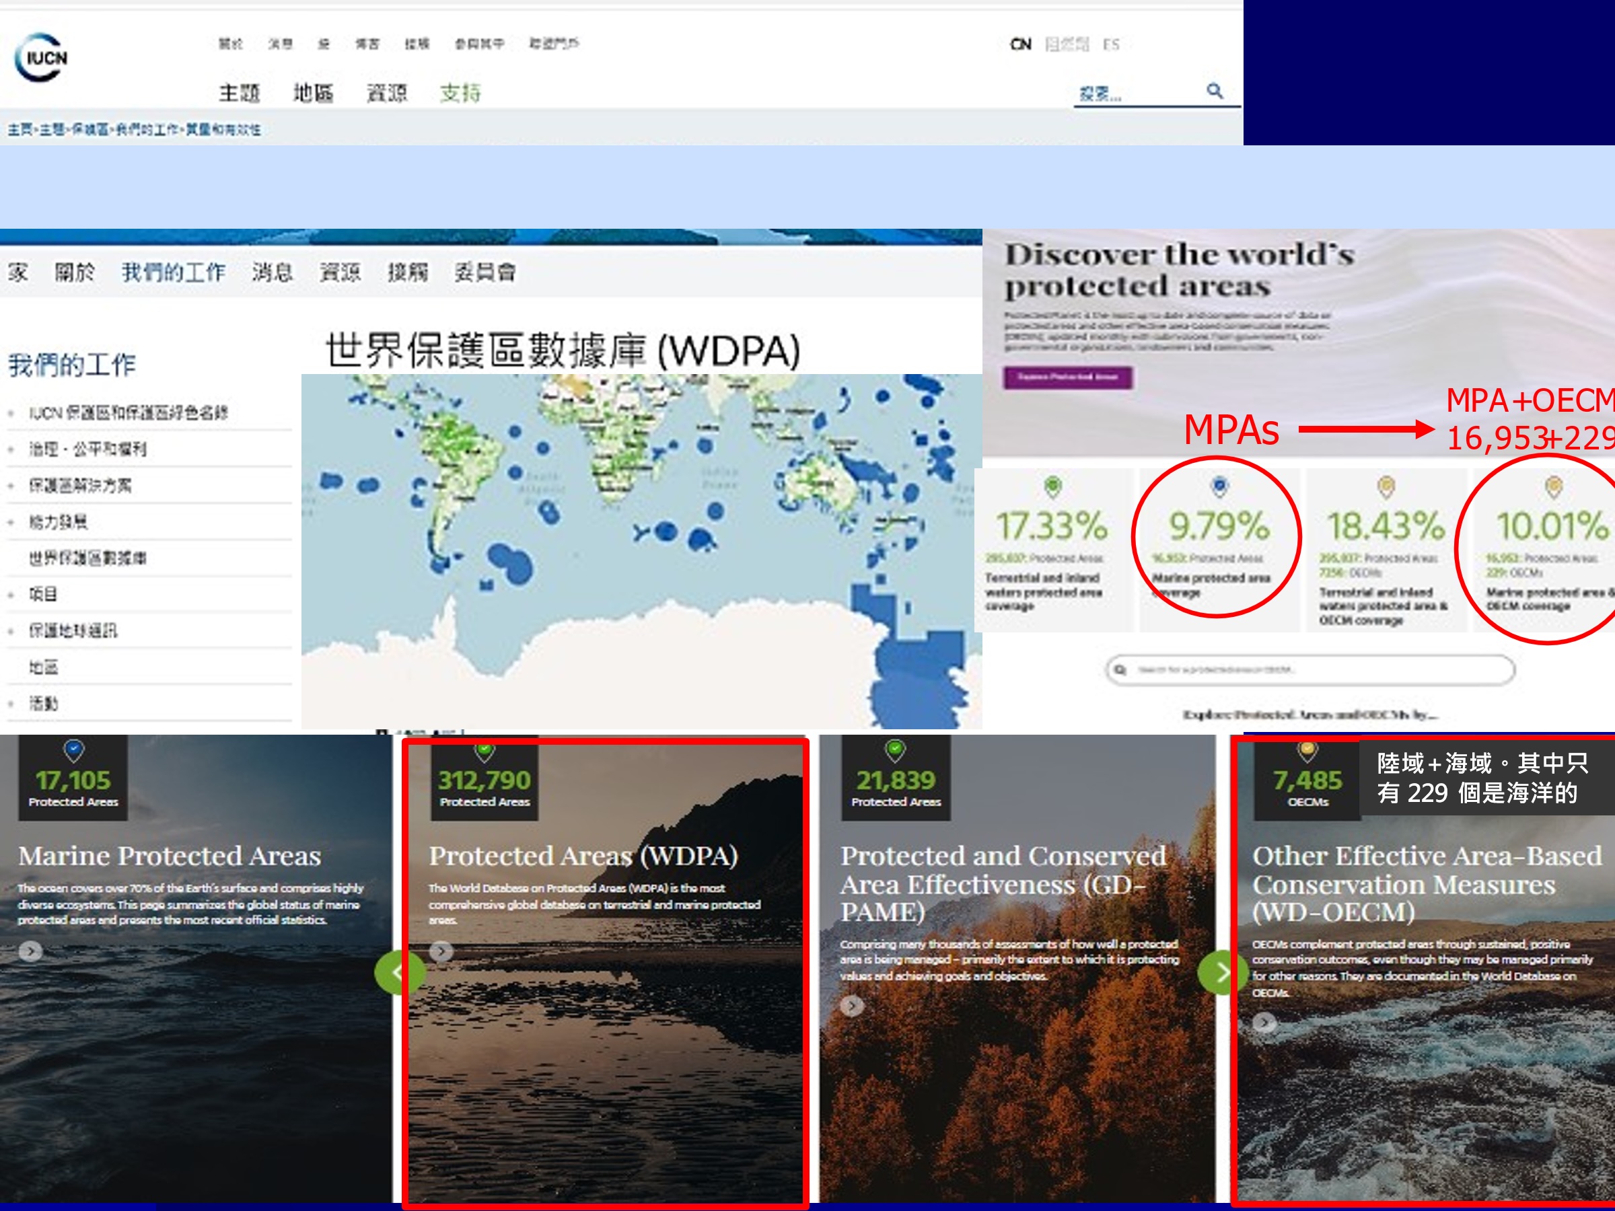Click Discover the world's protected areas heading
Viewport: 1615px width, 1211px height.
pyautogui.click(x=1179, y=270)
